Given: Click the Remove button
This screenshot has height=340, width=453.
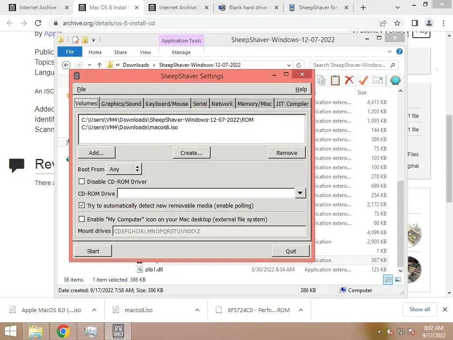Looking at the screenshot, I should tap(287, 153).
